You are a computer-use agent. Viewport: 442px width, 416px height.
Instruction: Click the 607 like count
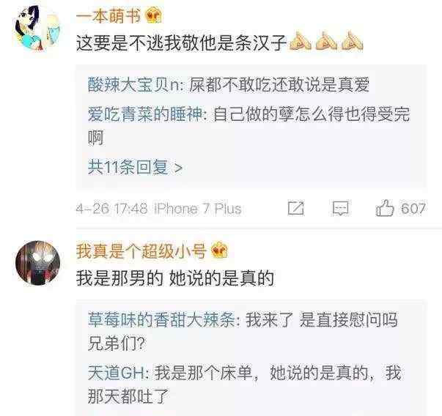pyautogui.click(x=413, y=209)
